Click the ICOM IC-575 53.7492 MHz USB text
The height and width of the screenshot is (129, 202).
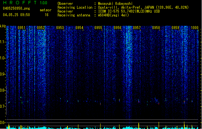(129, 11)
